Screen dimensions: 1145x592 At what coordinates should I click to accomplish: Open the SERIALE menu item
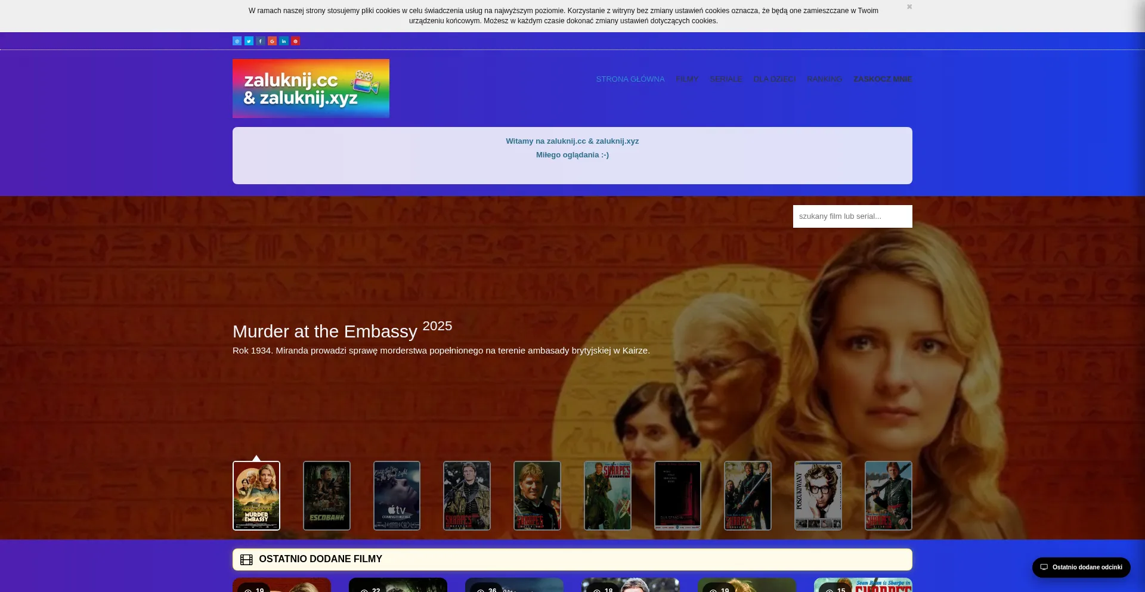coord(726,79)
